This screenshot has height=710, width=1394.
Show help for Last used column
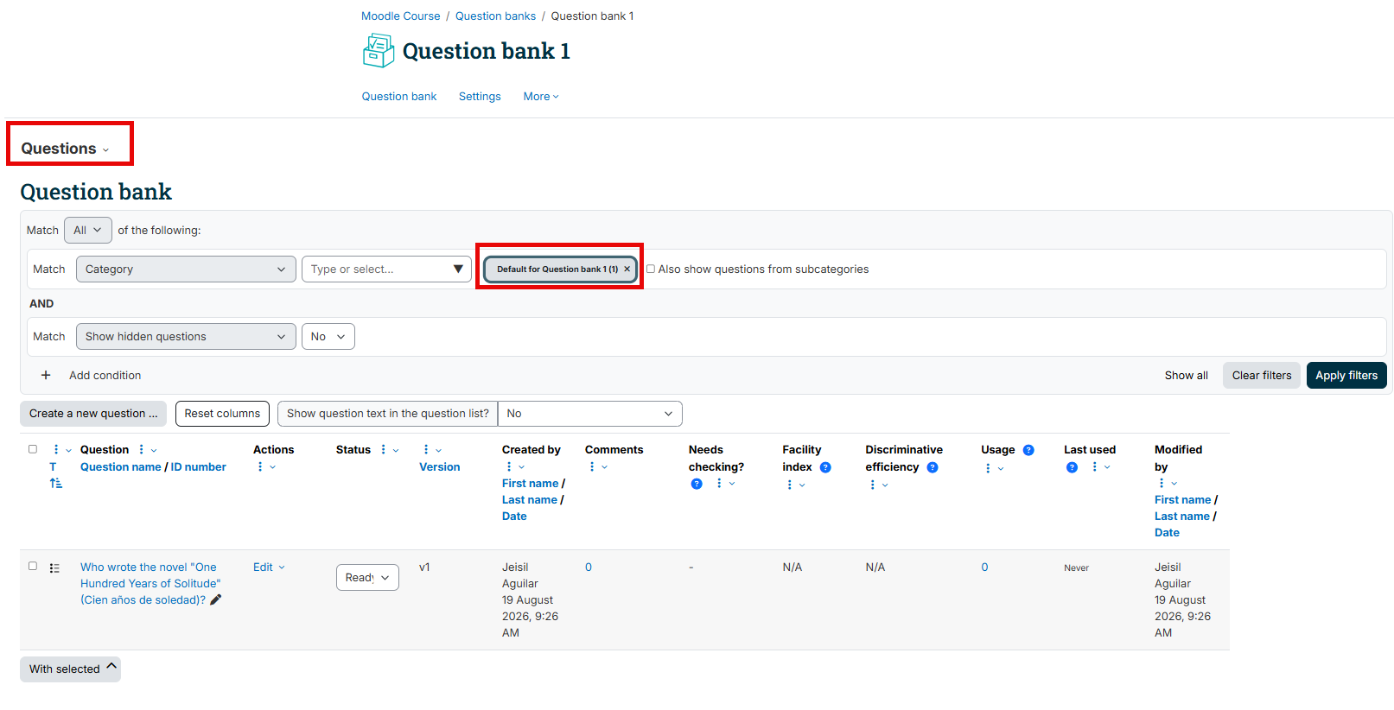point(1072,467)
